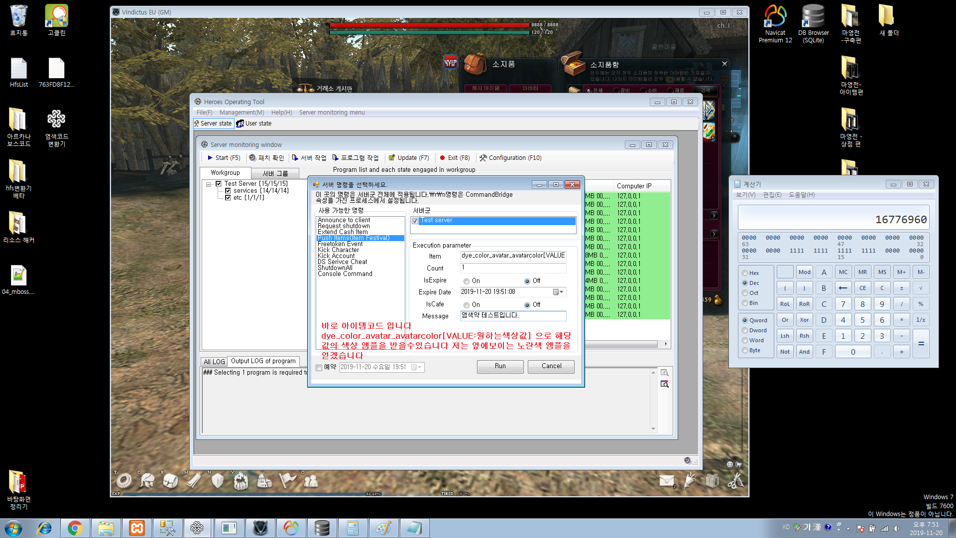Enable the 예약 schedule checkbox
Screen dimensions: 956x538
tap(319, 368)
